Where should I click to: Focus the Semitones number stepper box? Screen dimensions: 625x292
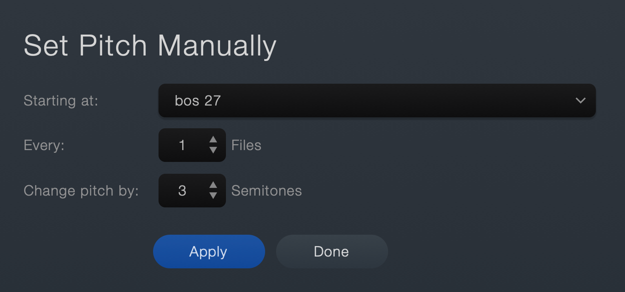pyautogui.click(x=192, y=191)
